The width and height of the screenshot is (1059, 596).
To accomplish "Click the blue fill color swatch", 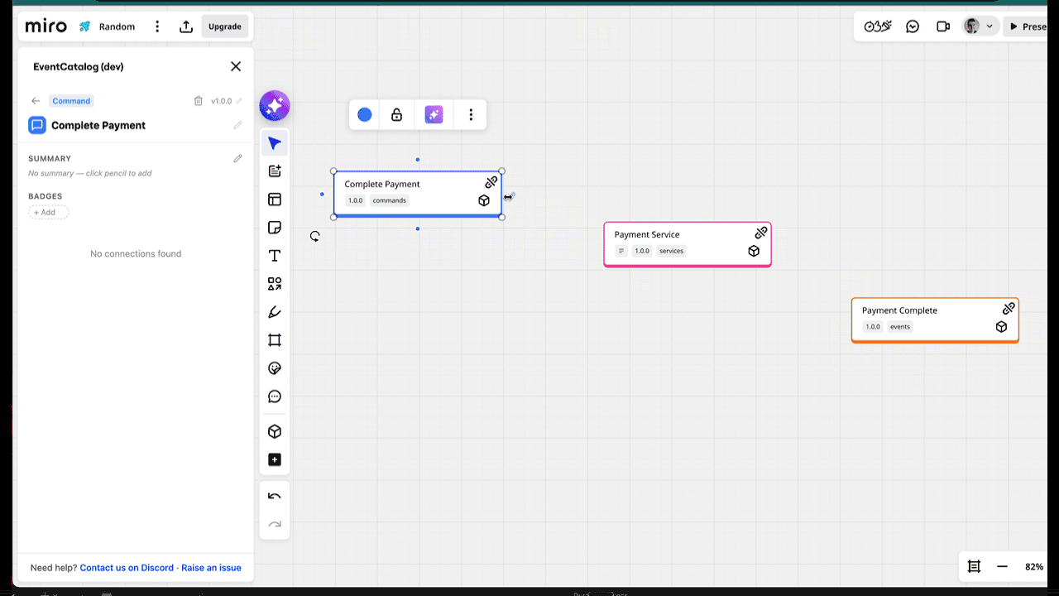I will pyautogui.click(x=364, y=114).
